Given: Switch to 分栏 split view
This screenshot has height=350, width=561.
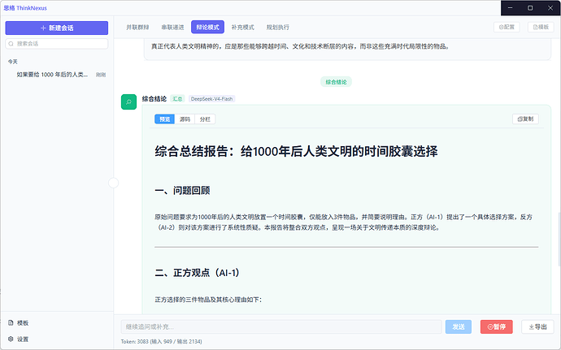Looking at the screenshot, I should coord(205,119).
